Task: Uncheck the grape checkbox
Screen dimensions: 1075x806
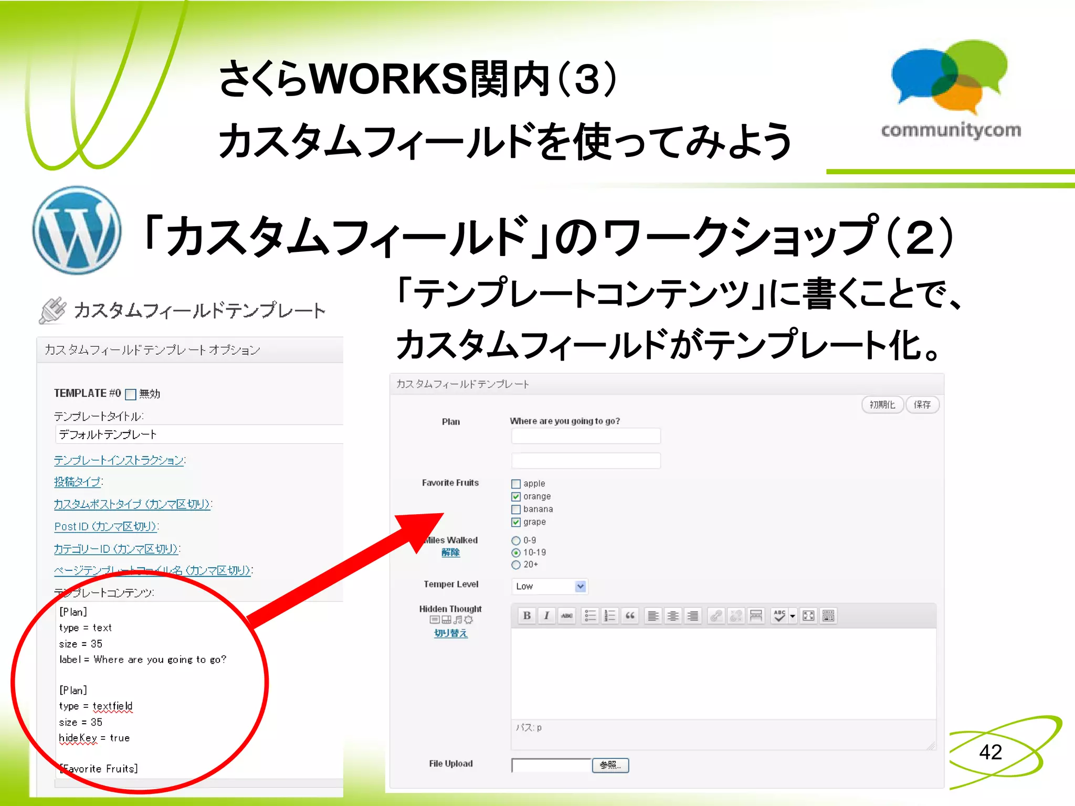Action: [x=516, y=522]
